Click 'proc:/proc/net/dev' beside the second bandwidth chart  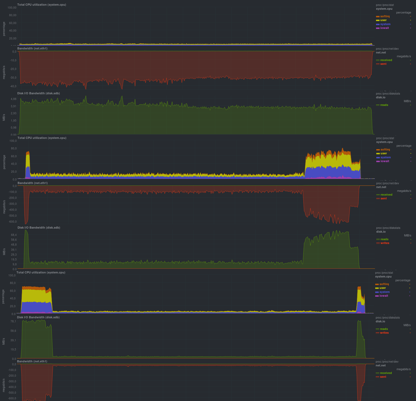(388, 183)
